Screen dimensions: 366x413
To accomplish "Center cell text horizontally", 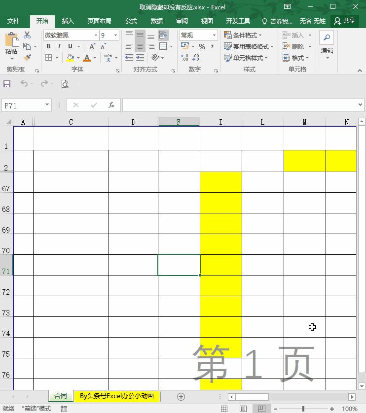I will pos(140,47).
